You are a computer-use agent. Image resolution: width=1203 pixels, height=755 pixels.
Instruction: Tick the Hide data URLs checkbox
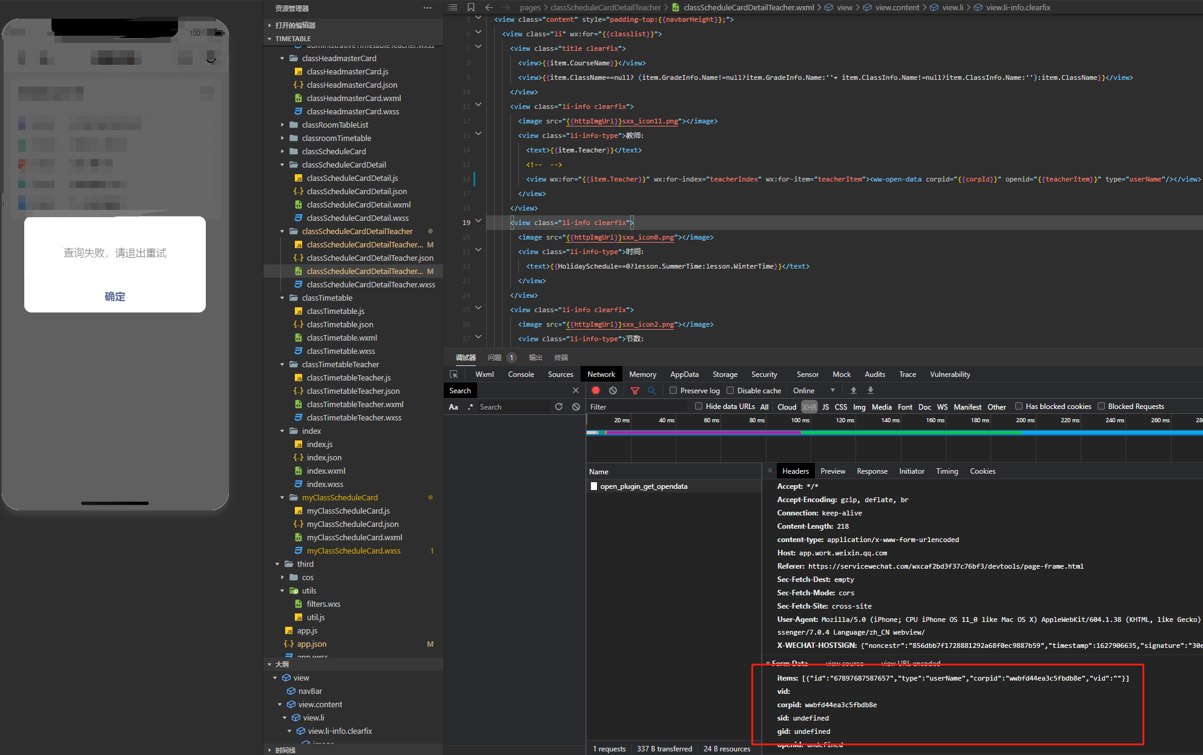tap(698, 407)
